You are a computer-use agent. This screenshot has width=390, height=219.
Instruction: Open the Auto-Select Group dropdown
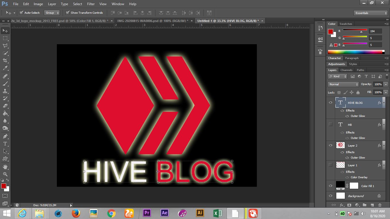52,13
